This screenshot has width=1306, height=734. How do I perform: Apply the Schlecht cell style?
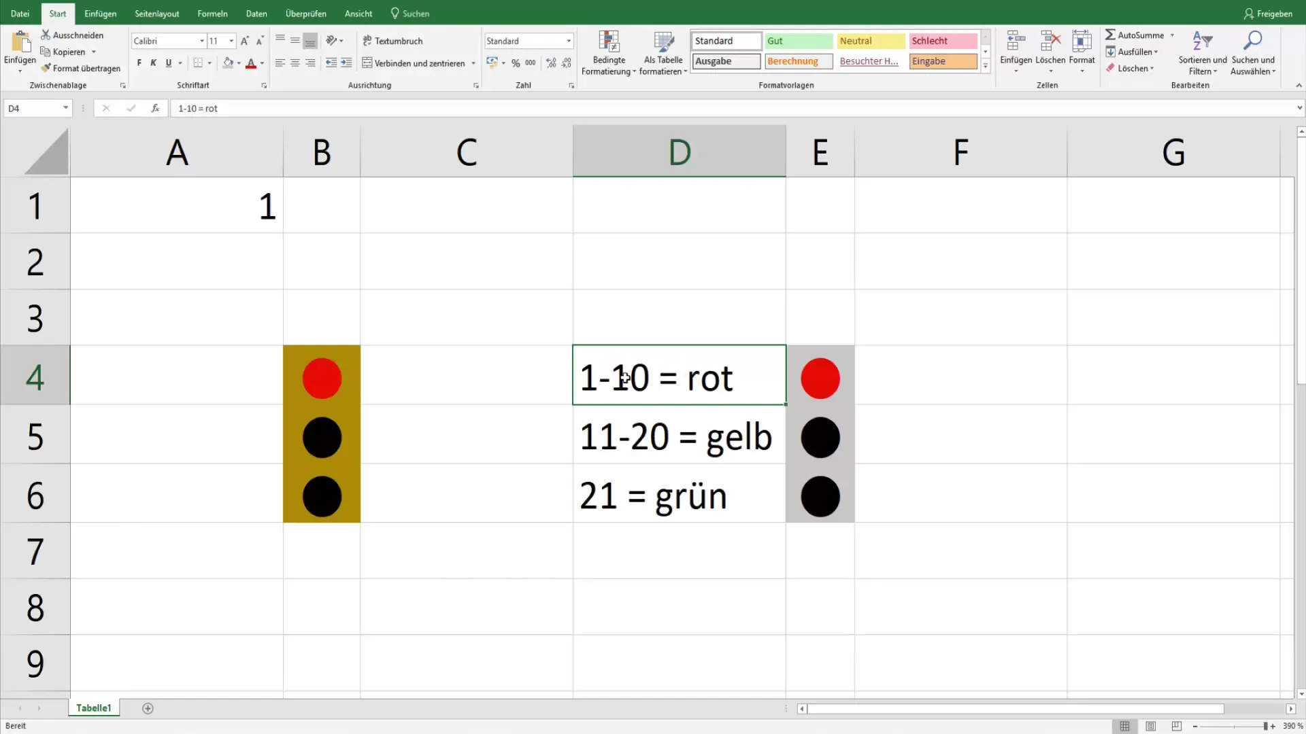tap(943, 41)
